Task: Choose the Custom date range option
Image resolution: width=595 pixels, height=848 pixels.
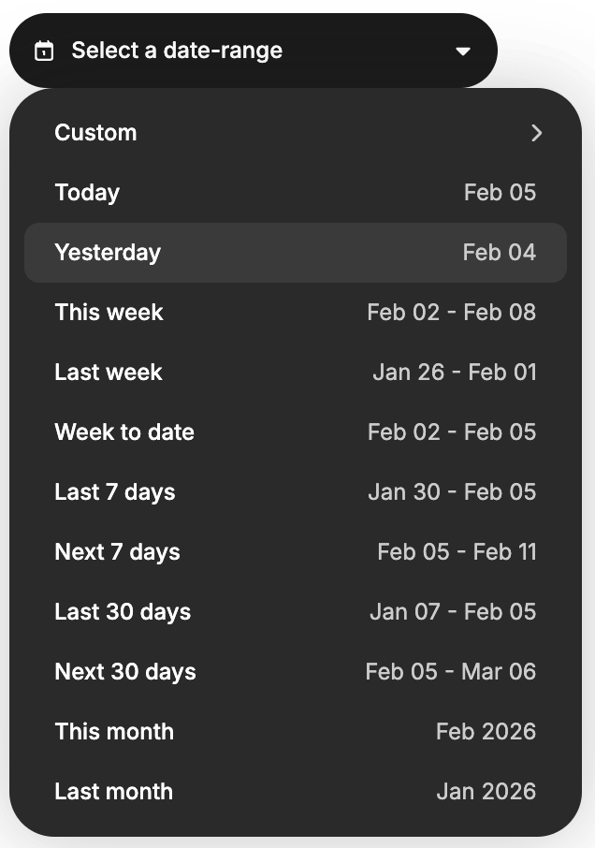Action: coord(96,133)
